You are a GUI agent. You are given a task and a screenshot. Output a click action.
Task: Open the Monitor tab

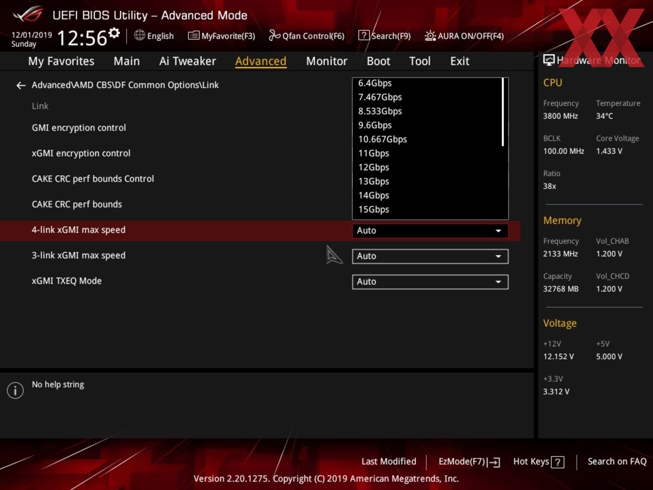point(326,61)
